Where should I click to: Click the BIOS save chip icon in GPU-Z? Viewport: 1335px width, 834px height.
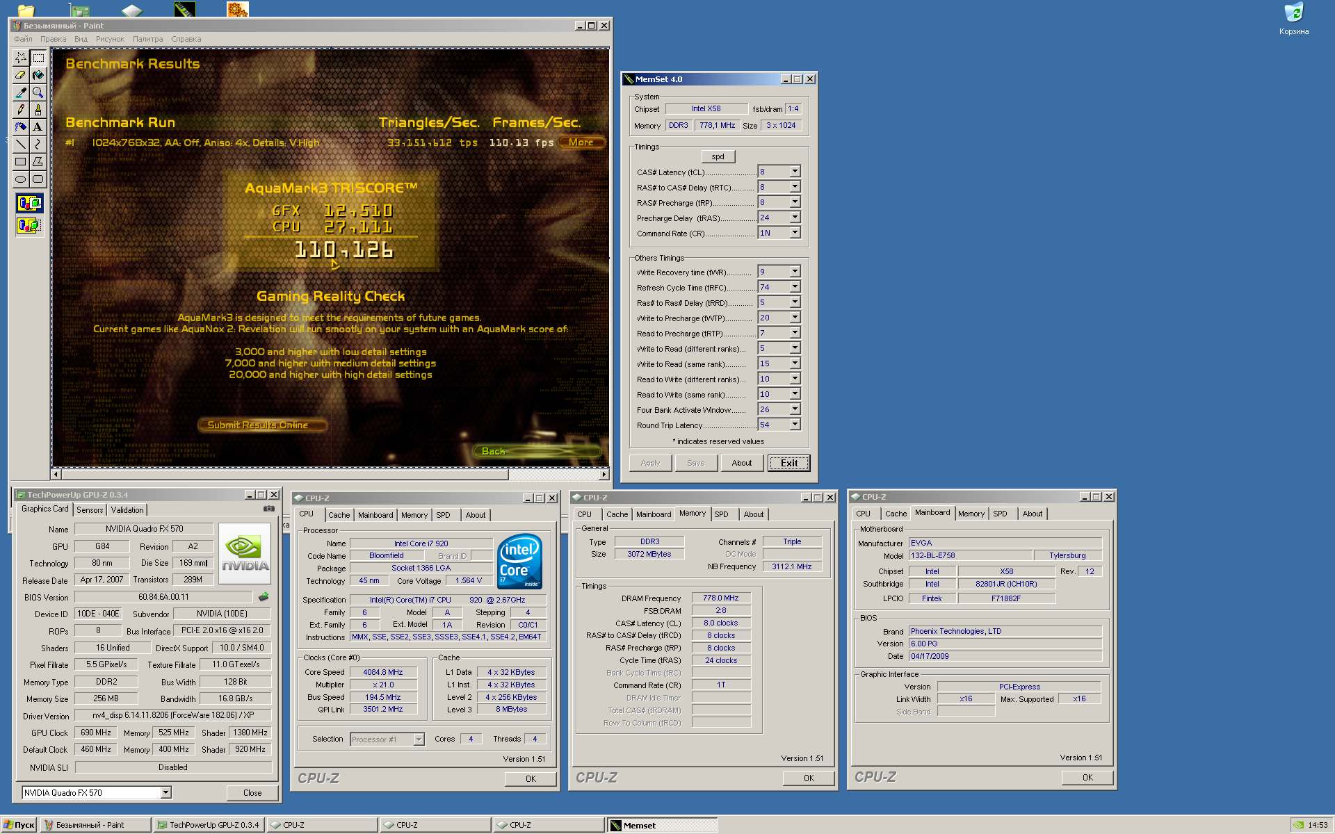(264, 597)
